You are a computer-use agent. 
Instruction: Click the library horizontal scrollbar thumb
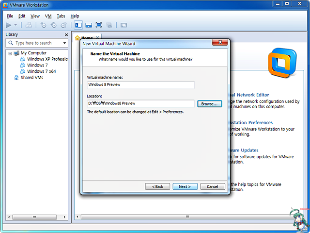click(34, 217)
